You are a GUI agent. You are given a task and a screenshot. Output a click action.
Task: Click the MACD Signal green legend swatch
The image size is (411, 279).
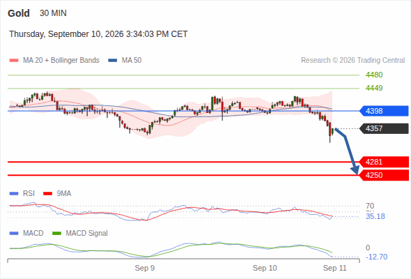pyautogui.click(x=57, y=234)
